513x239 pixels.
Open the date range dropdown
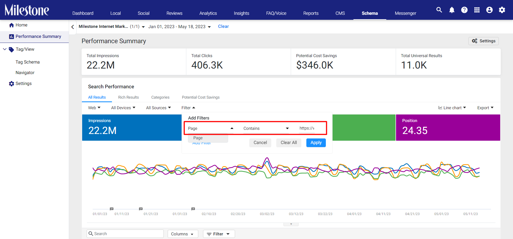tap(180, 27)
